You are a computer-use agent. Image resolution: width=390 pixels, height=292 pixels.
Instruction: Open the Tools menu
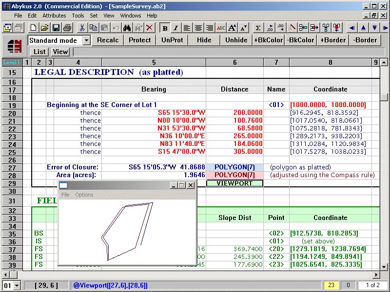pos(78,16)
